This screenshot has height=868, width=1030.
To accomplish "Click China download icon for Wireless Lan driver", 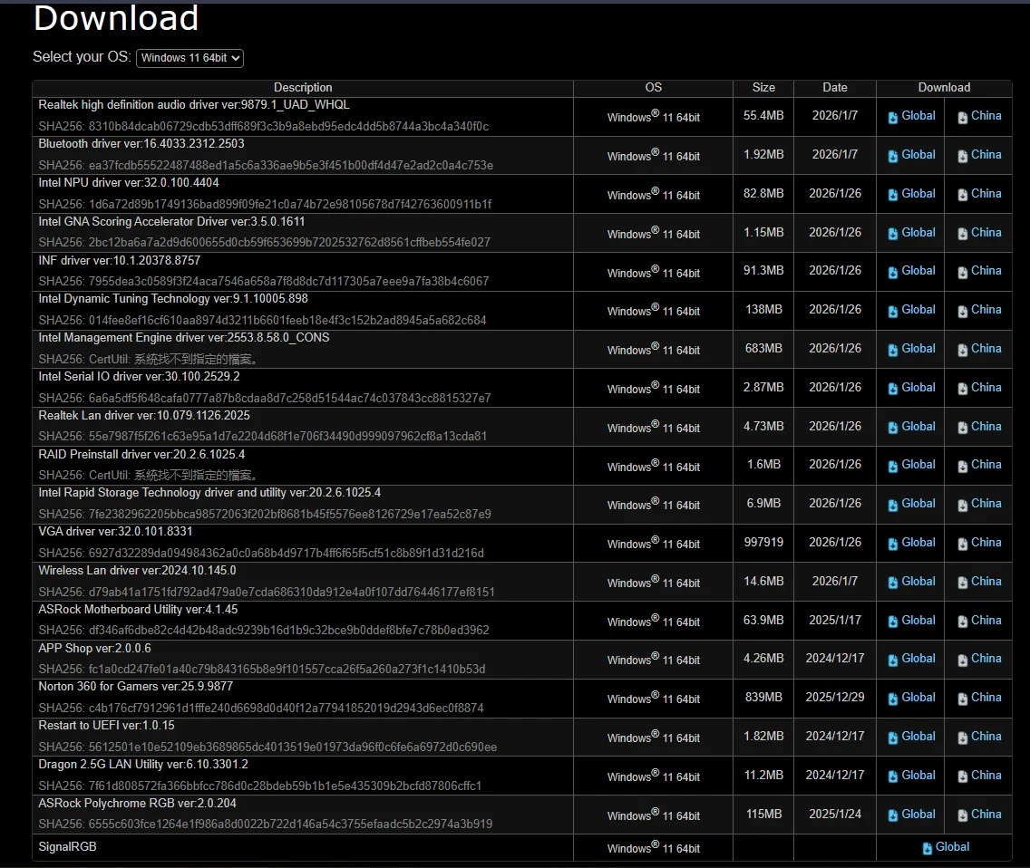I will (962, 583).
